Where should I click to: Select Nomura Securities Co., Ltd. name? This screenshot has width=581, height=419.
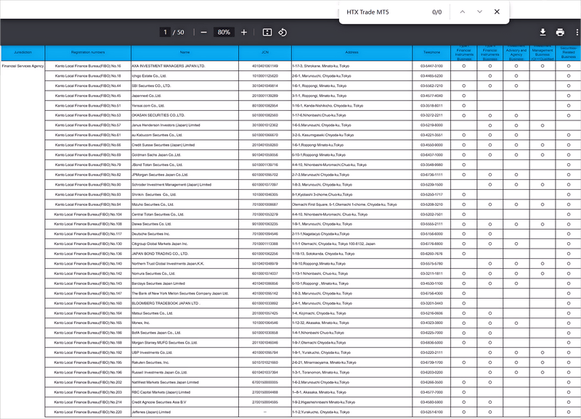coord(153,274)
